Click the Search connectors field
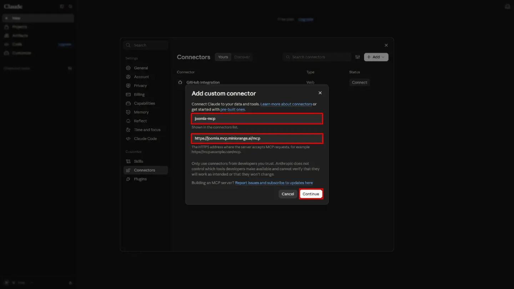The image size is (514, 289). [317, 57]
